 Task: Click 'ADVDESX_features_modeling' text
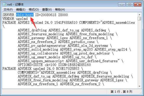(105, 76)
